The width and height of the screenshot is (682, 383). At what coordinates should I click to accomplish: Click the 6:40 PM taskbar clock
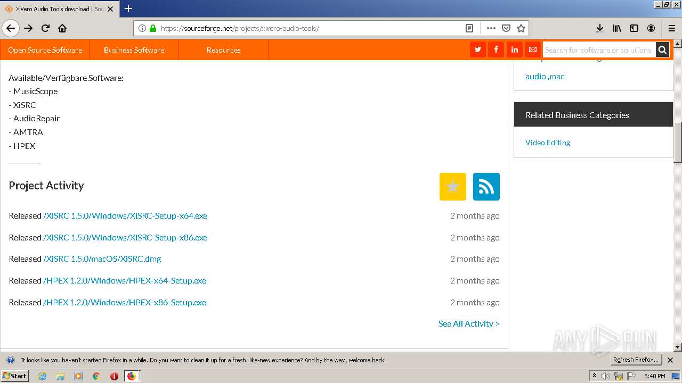654,376
